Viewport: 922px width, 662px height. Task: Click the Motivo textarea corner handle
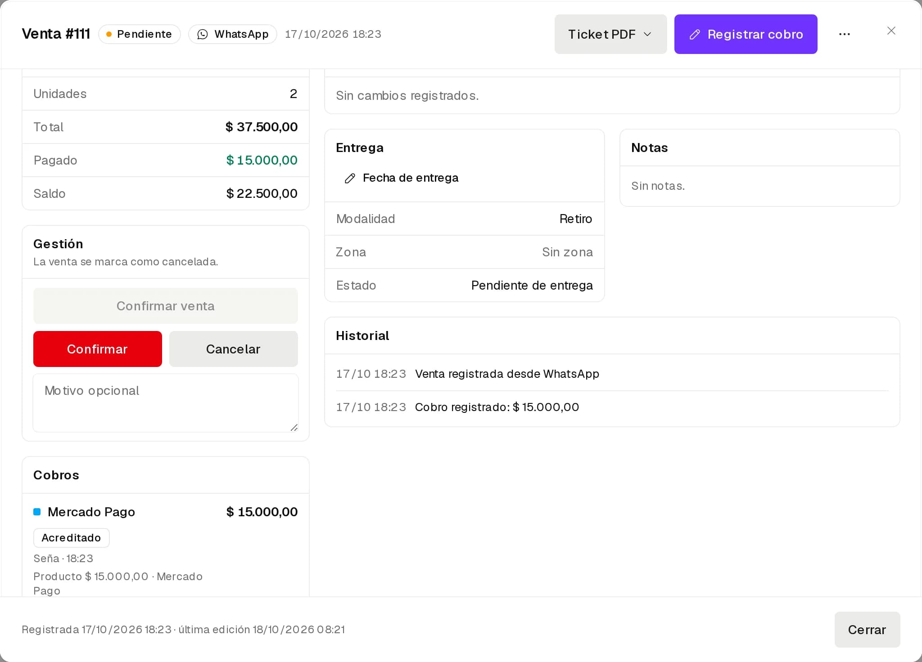294,428
